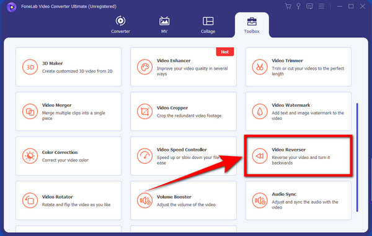Click the 3D Maker title text
The height and width of the screenshot is (236, 372).
(53, 63)
